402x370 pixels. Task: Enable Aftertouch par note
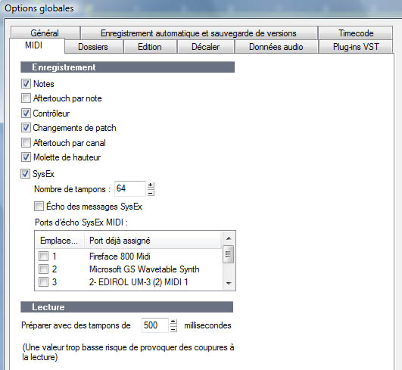point(26,98)
